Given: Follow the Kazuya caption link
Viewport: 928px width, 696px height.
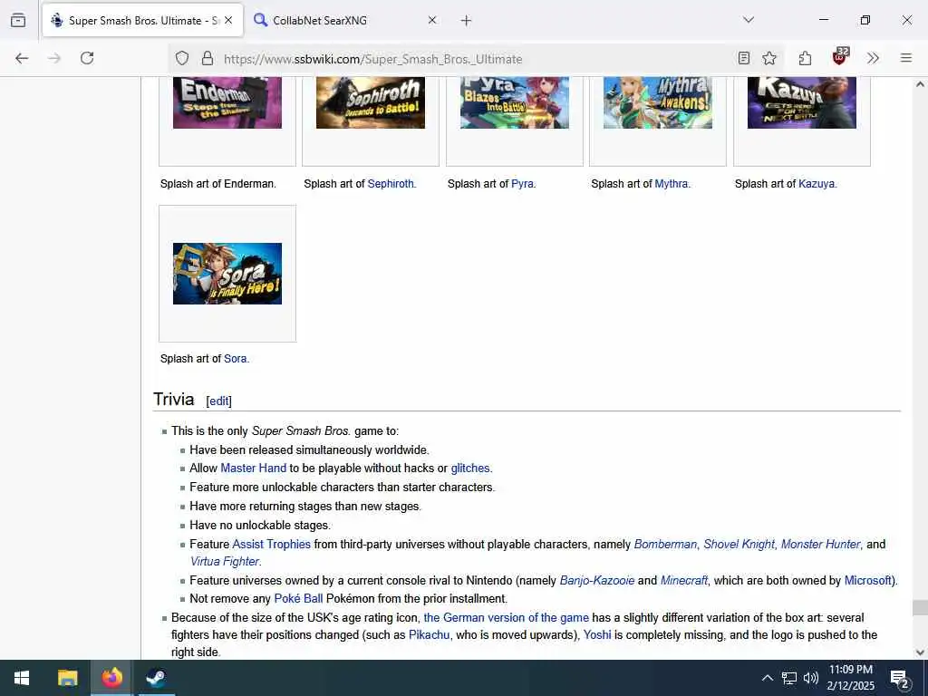Looking at the screenshot, I should pyautogui.click(x=817, y=183).
